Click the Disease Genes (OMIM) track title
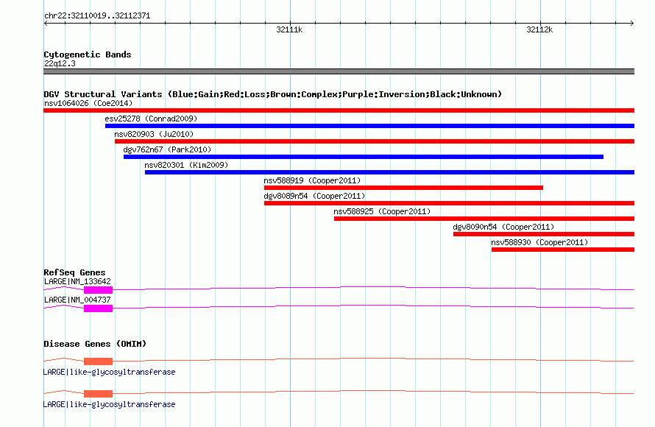The image size is (655, 427). pyautogui.click(x=95, y=344)
